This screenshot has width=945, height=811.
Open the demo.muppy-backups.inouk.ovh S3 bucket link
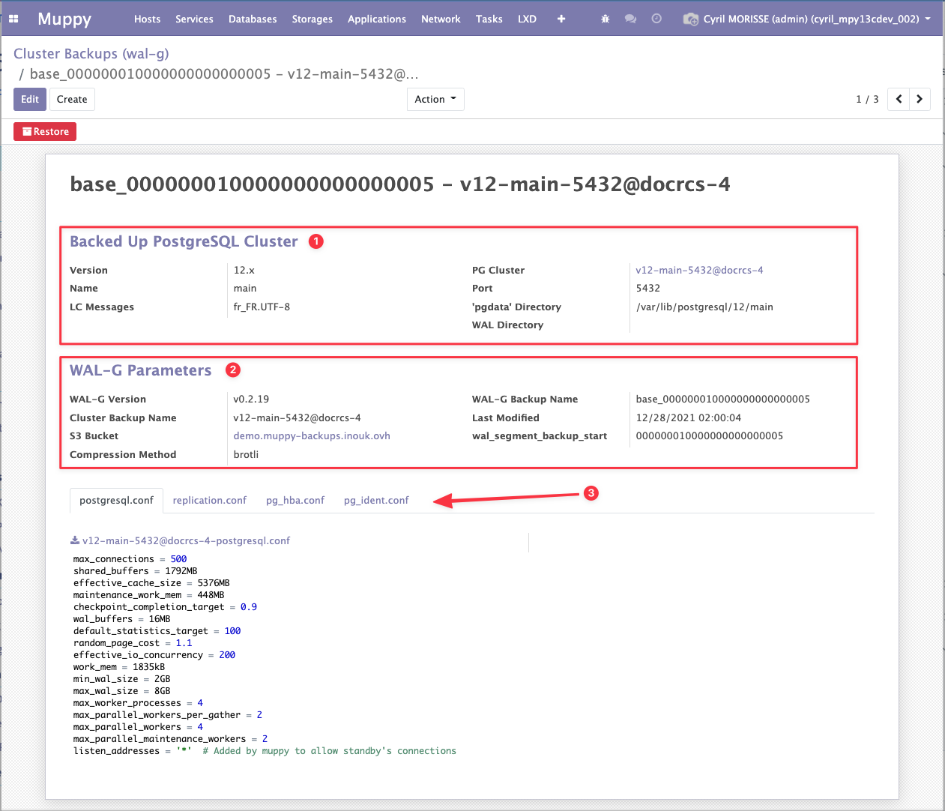(x=312, y=435)
